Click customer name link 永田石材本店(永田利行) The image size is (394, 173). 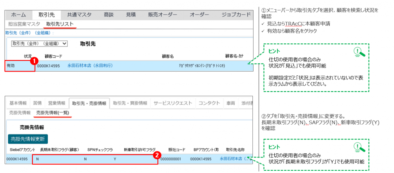[90, 66]
